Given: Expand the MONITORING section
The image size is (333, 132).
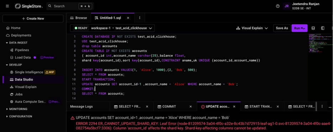Looking at the screenshot, I should (17, 109).
